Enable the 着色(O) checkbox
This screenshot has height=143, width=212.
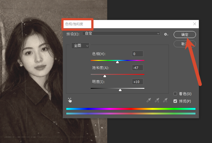point(175,94)
